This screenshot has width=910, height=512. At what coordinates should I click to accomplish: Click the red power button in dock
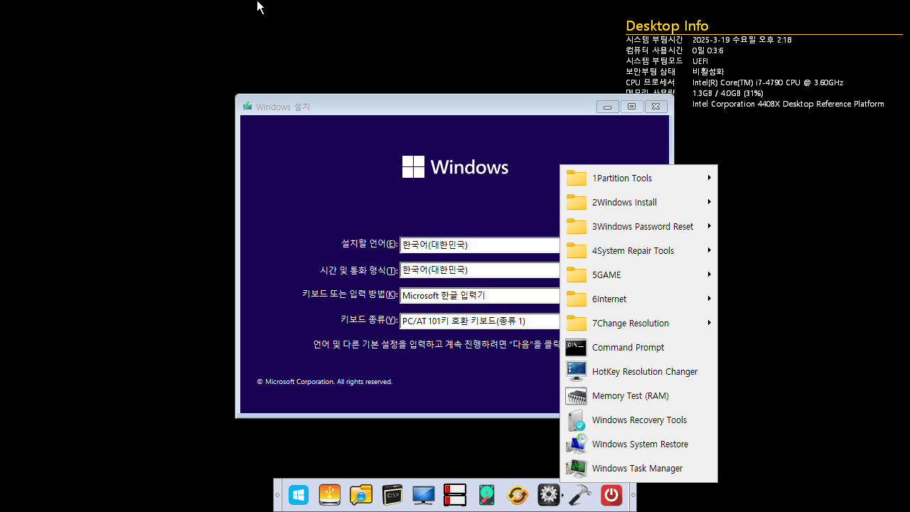tap(611, 494)
